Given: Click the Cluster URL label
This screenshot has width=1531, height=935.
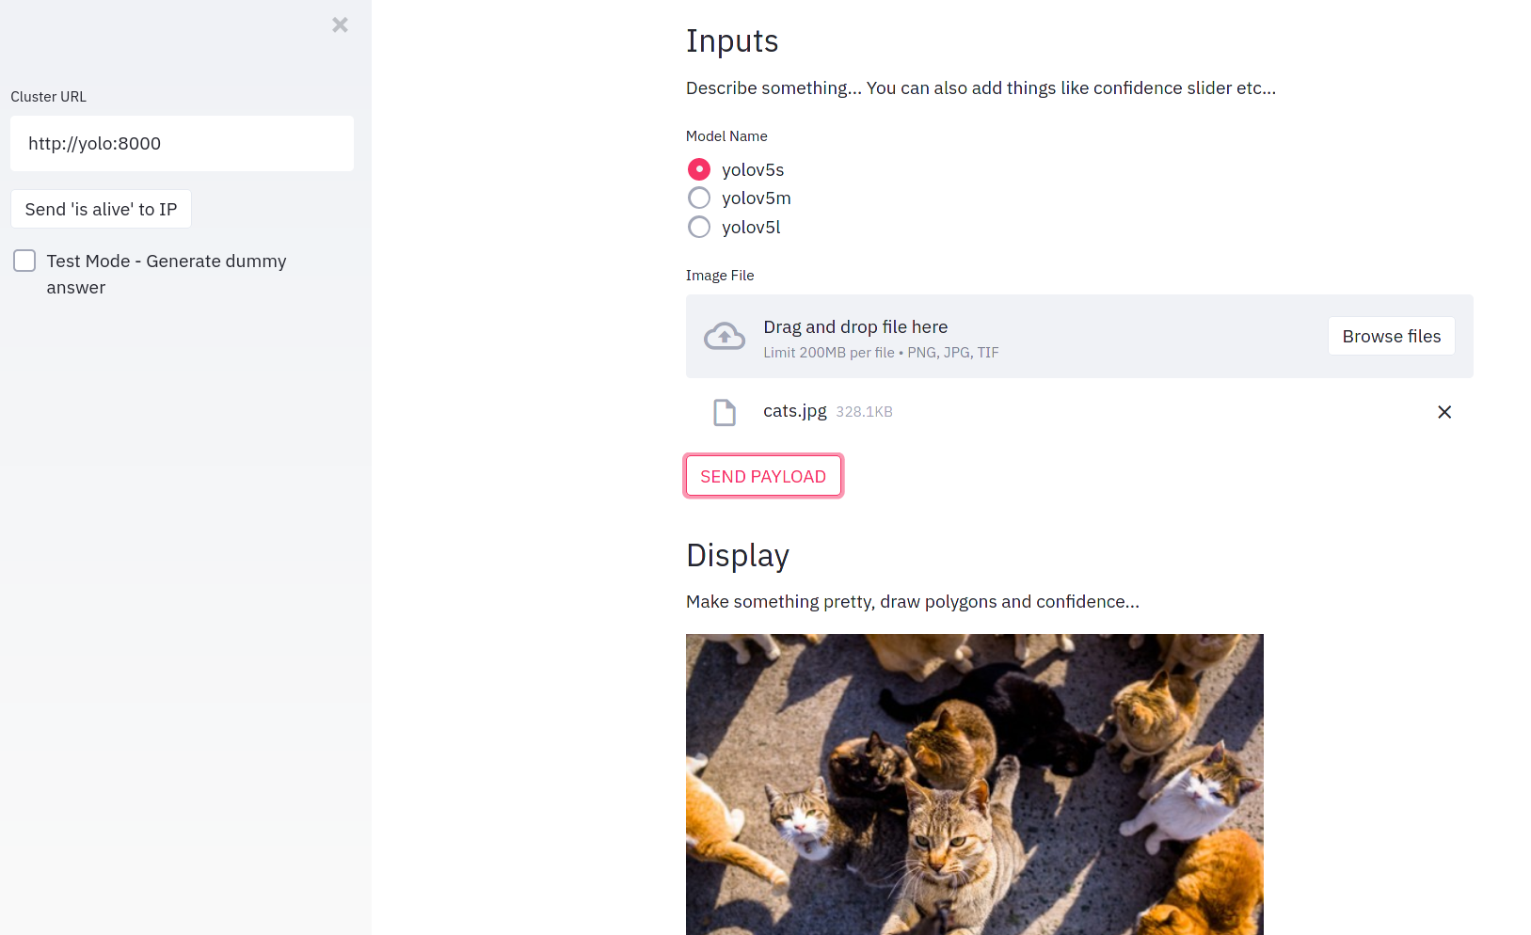Looking at the screenshot, I should pos(49,97).
